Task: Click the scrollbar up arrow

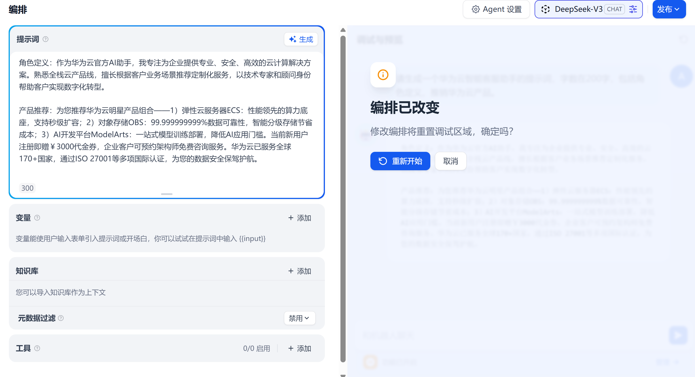Action: pos(343,30)
